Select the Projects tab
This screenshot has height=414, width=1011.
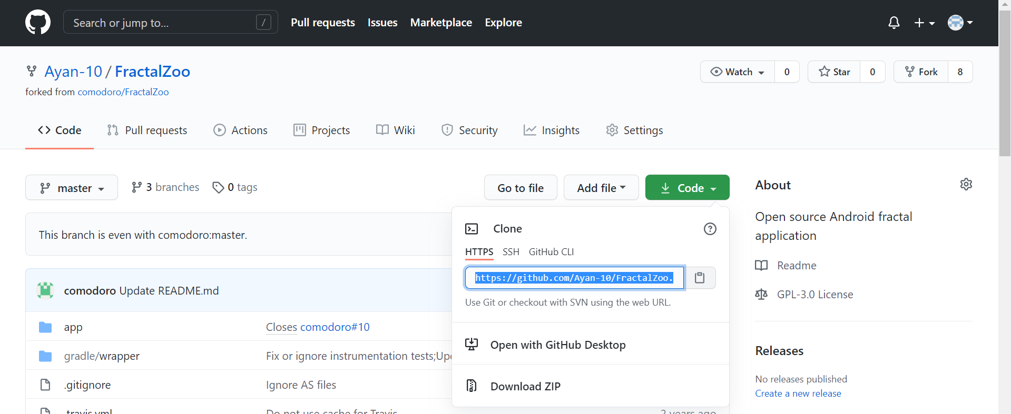pyautogui.click(x=321, y=130)
